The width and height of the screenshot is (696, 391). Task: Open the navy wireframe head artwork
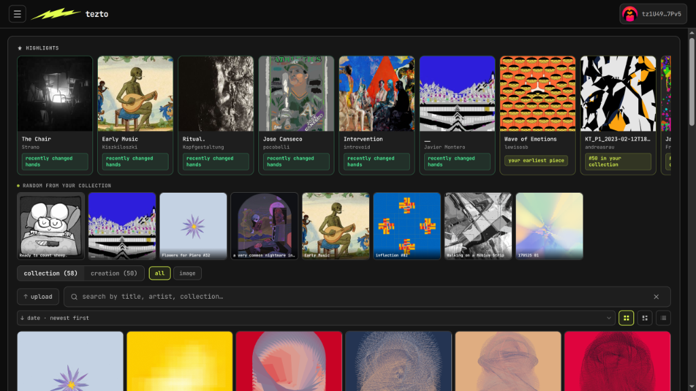(398, 361)
